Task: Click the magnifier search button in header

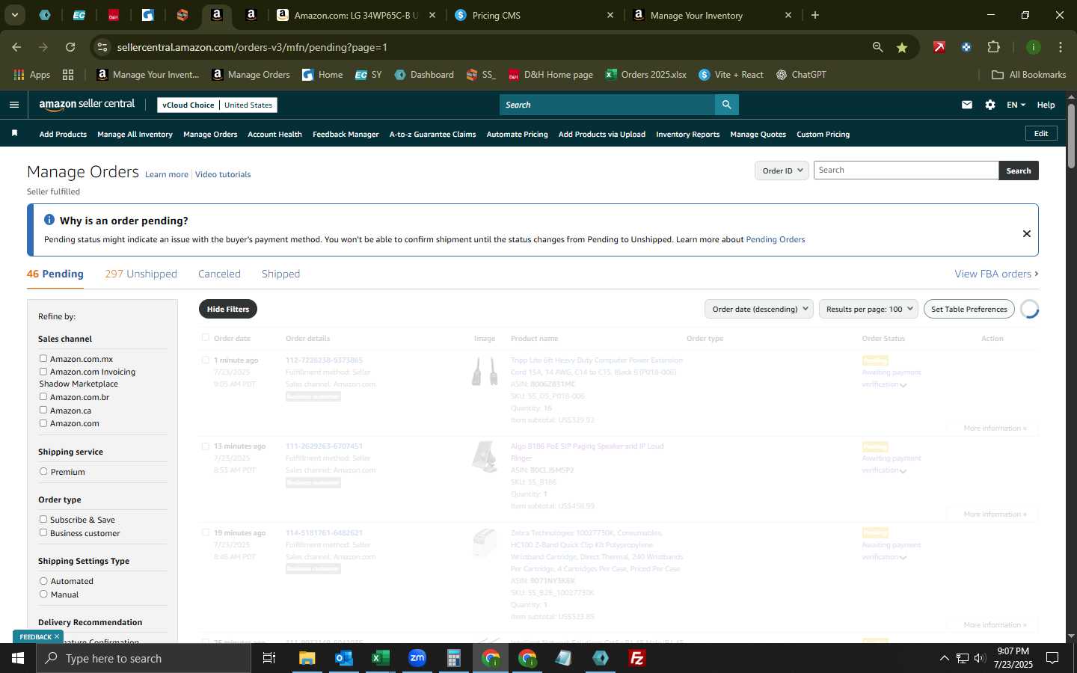Action: tap(726, 105)
